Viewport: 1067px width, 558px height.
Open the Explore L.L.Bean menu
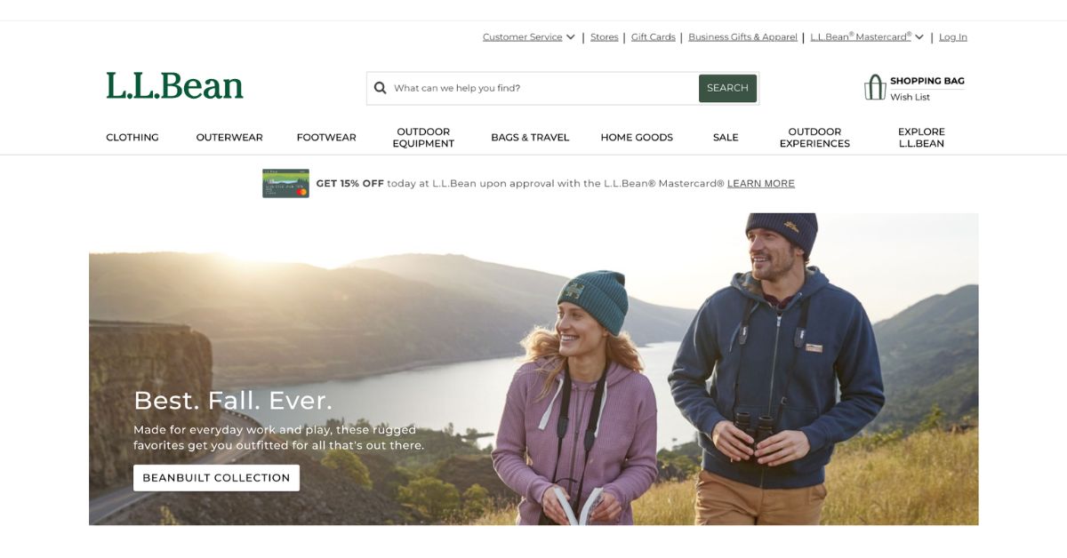(x=921, y=138)
